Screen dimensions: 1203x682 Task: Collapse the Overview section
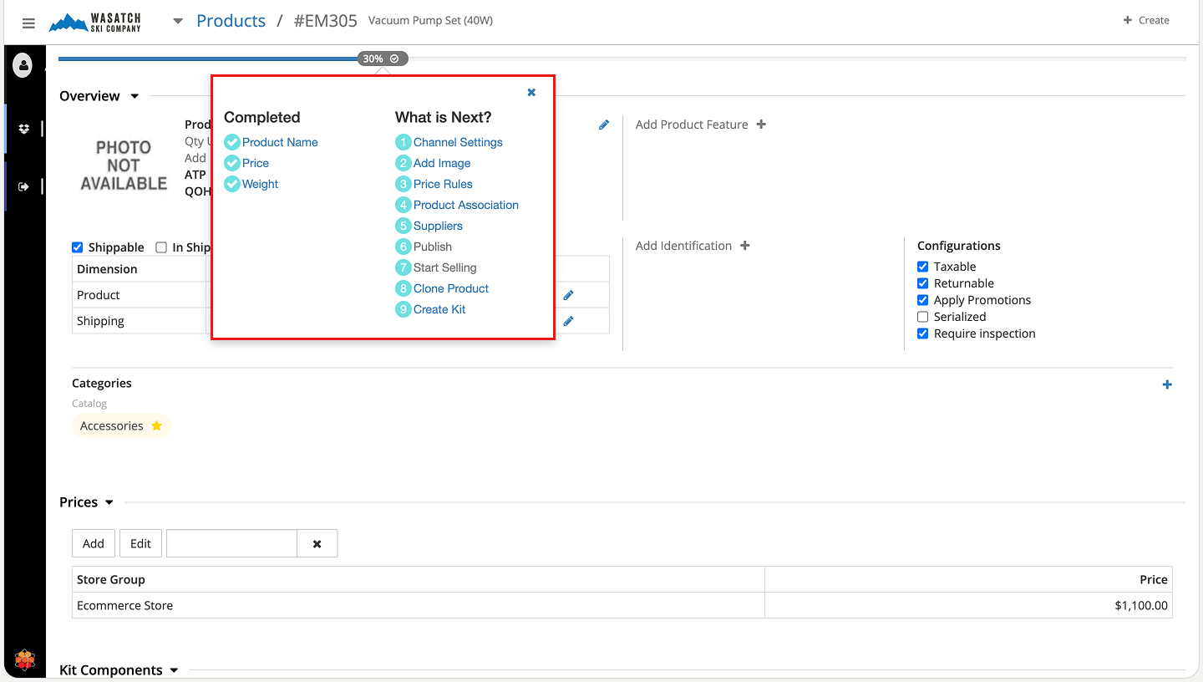pyautogui.click(x=135, y=97)
